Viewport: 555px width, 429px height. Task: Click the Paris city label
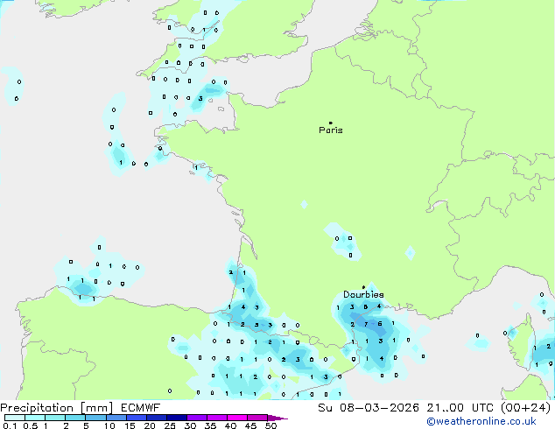tap(331, 130)
